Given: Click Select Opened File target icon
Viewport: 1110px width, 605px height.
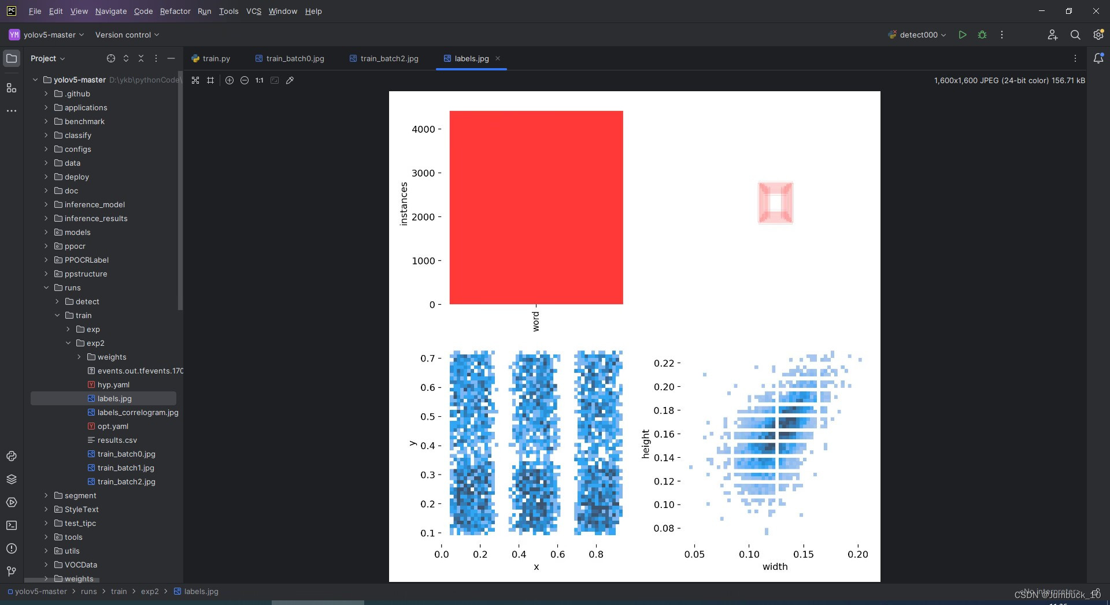Looking at the screenshot, I should click(x=111, y=58).
